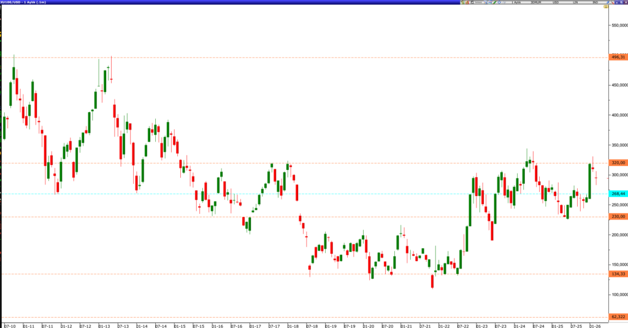The width and height of the screenshot is (628, 328).
Task: Click the IND indicators button
Action: click(594, 2)
